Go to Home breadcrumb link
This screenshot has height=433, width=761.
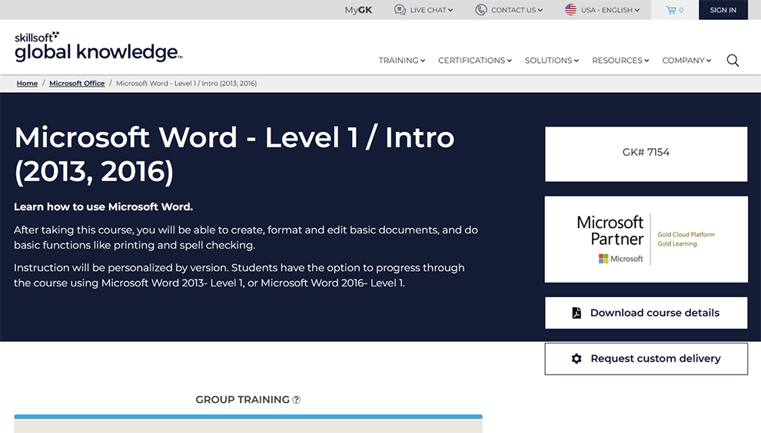[27, 84]
